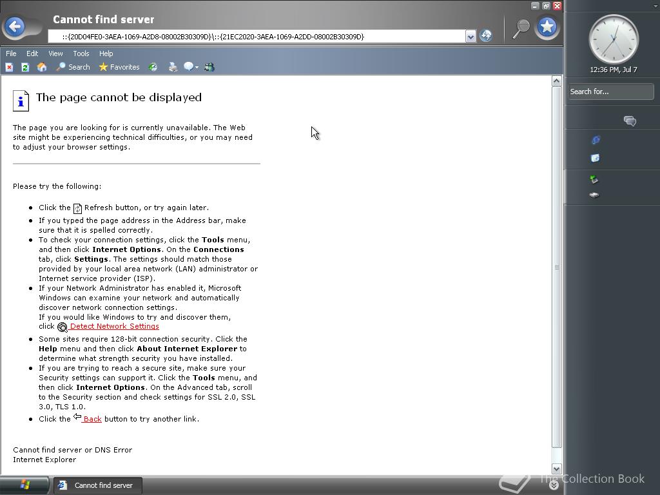The height and width of the screenshot is (495, 660).
Task: Click the 'Please try the following:' text
Action: (57, 186)
